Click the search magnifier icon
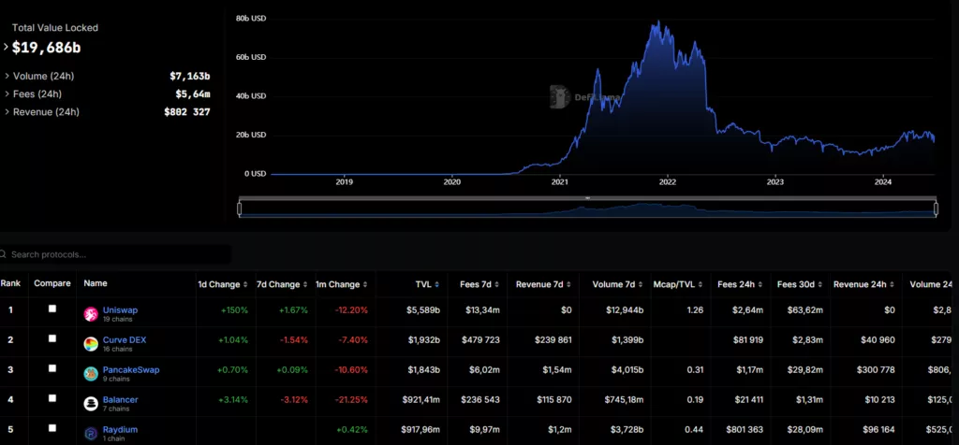Screen dimensions: 959x445 4,254
